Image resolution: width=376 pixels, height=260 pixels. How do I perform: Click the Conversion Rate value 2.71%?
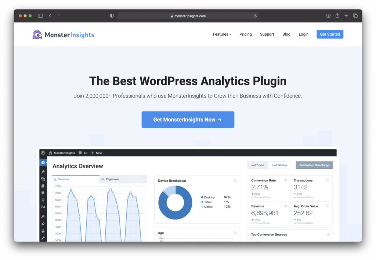260,187
